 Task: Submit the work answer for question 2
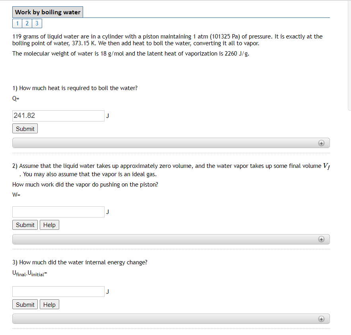click(25, 225)
